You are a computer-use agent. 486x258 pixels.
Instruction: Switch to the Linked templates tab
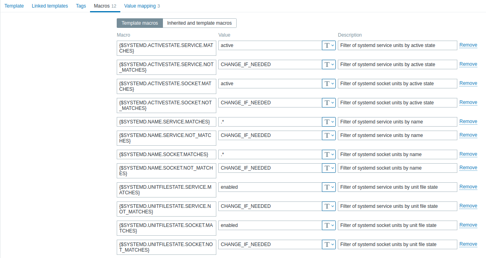(x=50, y=6)
